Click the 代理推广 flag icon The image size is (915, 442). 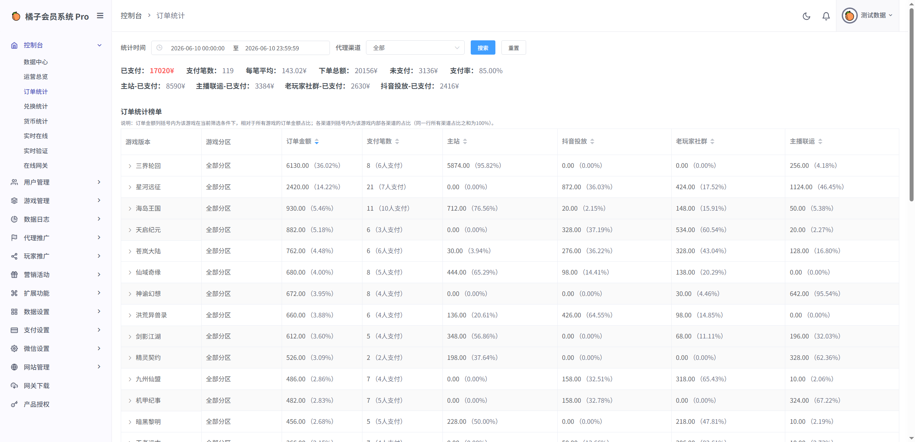(x=14, y=238)
